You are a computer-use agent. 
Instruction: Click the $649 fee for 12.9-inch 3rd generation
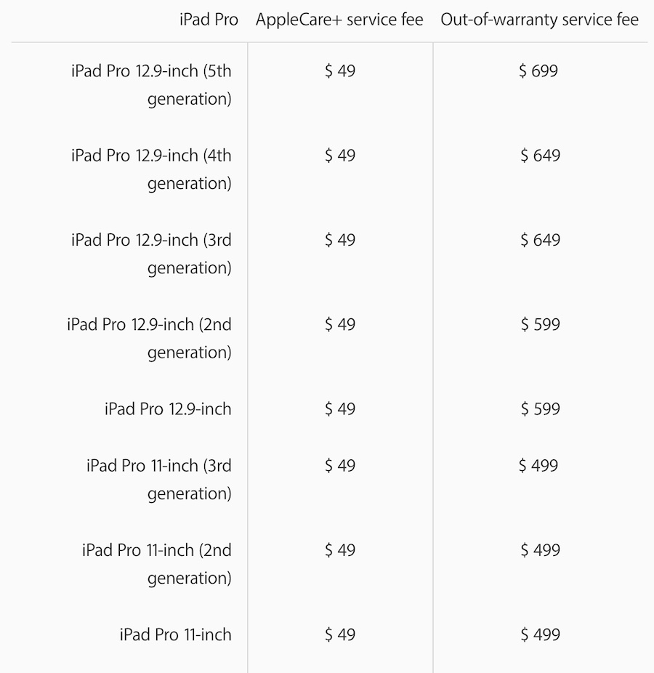[540, 240]
